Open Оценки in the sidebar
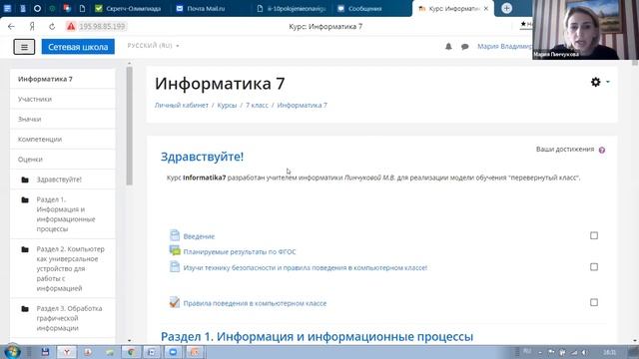Viewport: 639px width, 359px height. point(63,160)
